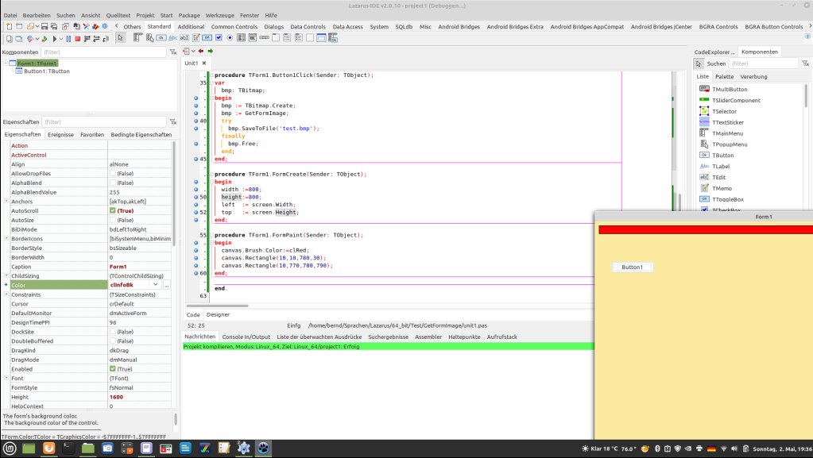Viewport: 813px width, 458px height.
Task: Click the Step out debug icon
Action: (x=106, y=39)
